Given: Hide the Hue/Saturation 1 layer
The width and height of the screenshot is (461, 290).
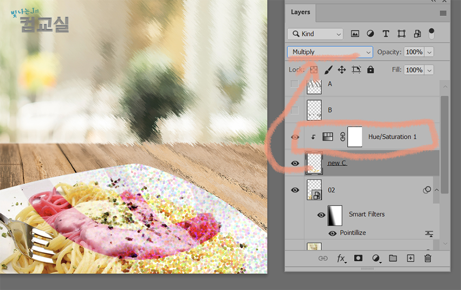Looking at the screenshot, I should coord(295,137).
